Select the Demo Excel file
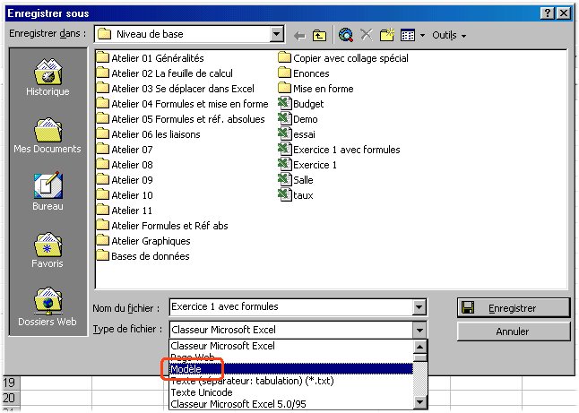Image resolution: width=579 pixels, height=413 pixels. point(298,119)
